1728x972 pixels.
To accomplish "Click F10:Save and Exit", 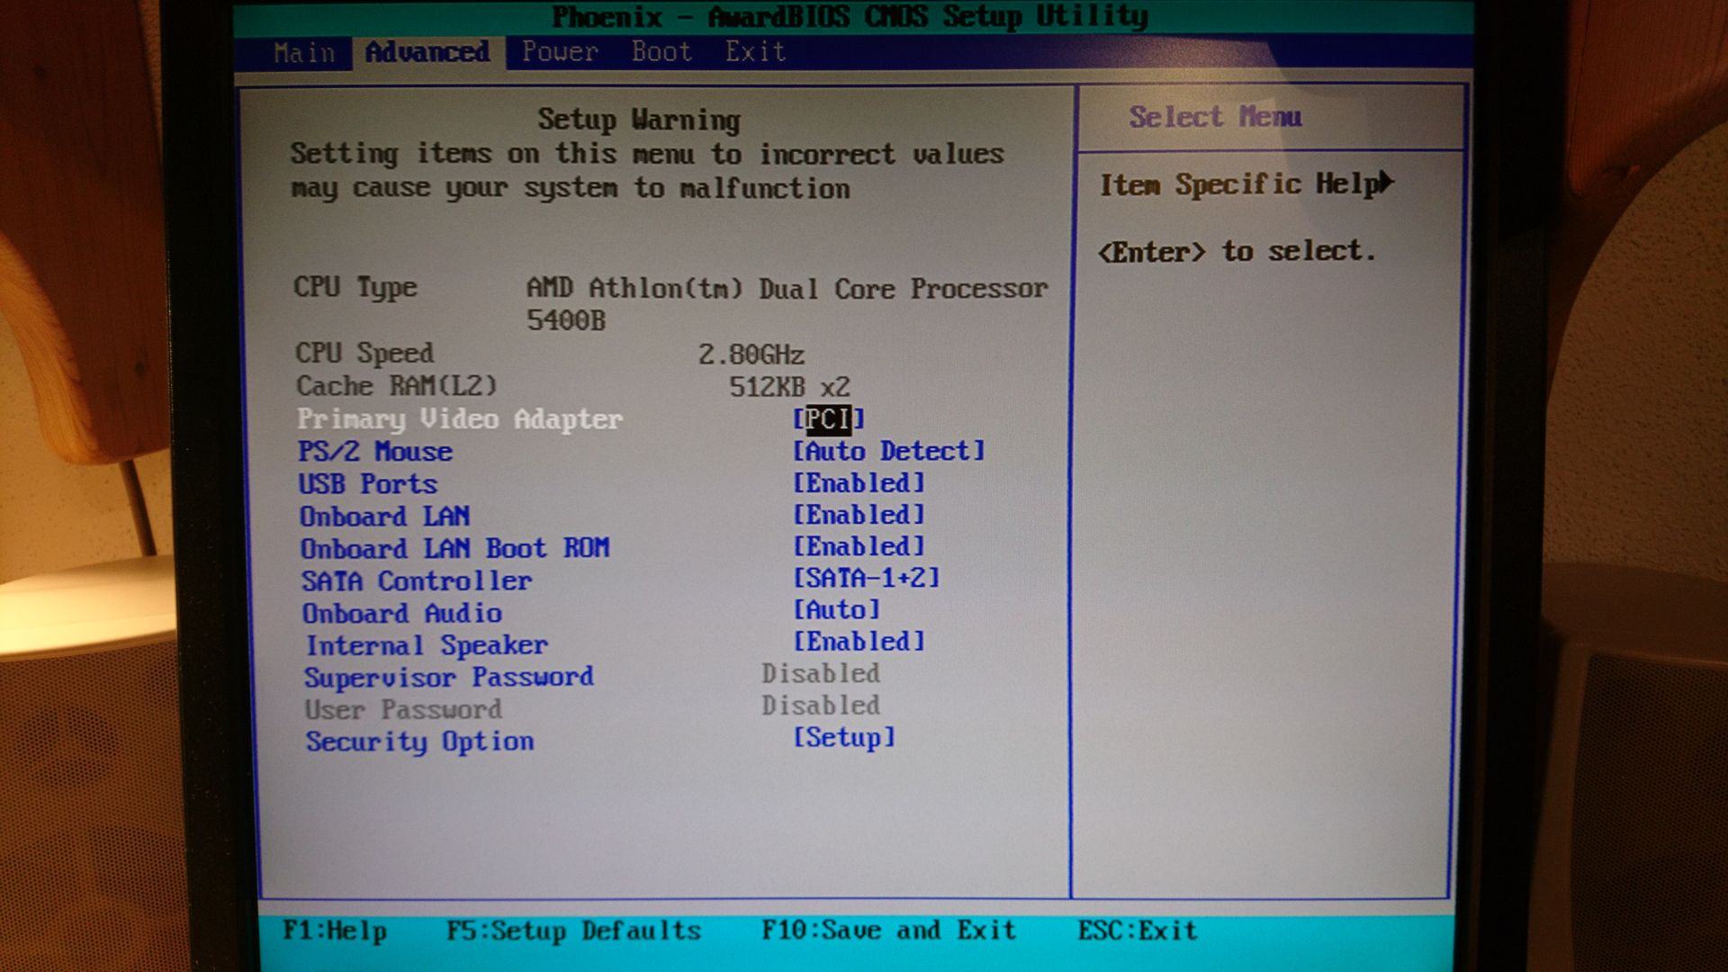I will pyautogui.click(x=888, y=931).
